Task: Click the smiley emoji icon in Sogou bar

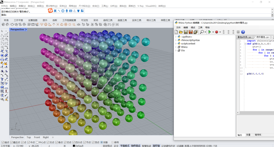Action: click(63, 11)
